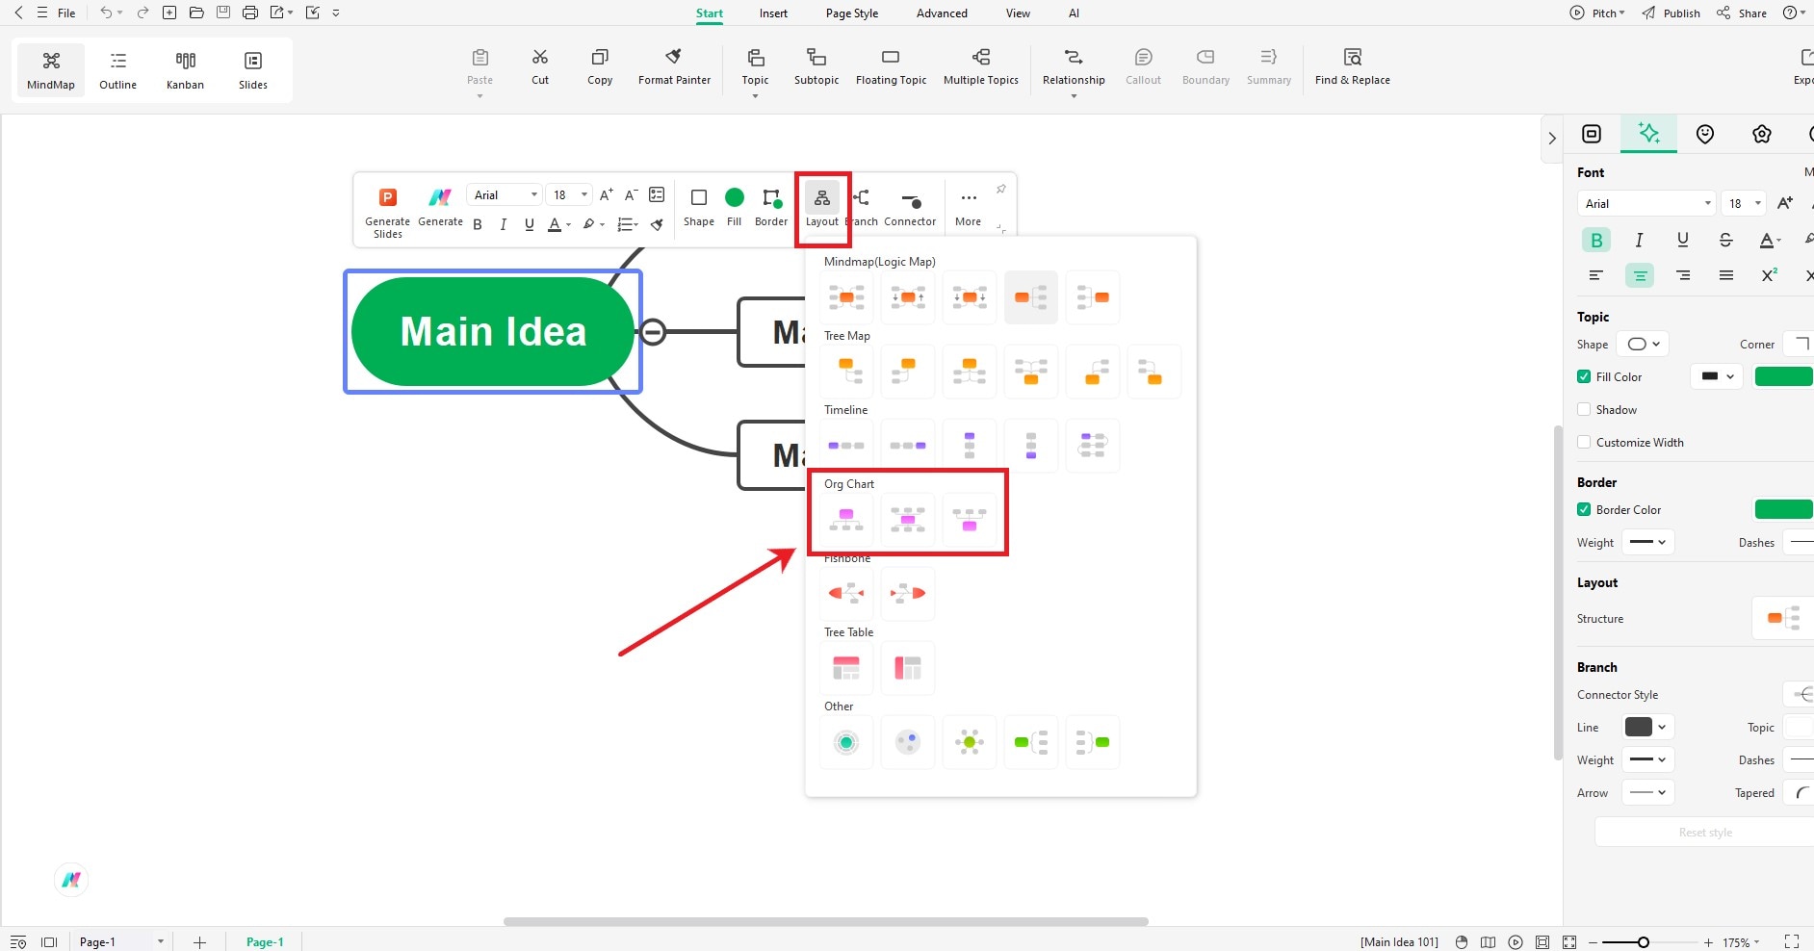The height and width of the screenshot is (951, 1814).
Task: Activate the Format Painter tool
Action: (x=674, y=67)
